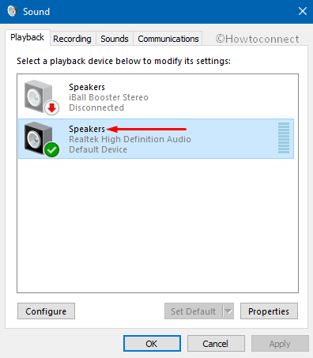Click the Sound dialog title bar icon
This screenshot has height=358, width=313.
12,11
